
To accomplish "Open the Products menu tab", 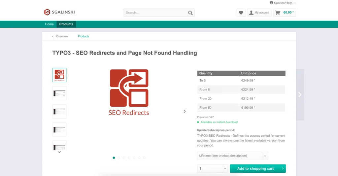I will coord(66,24).
